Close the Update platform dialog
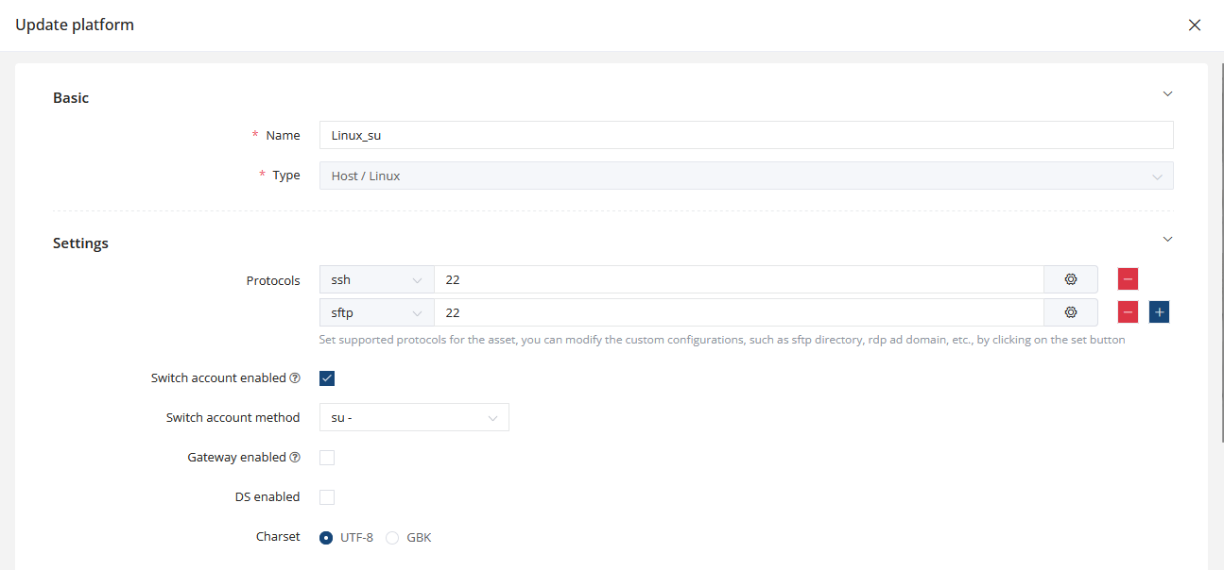The width and height of the screenshot is (1224, 570). tap(1195, 25)
